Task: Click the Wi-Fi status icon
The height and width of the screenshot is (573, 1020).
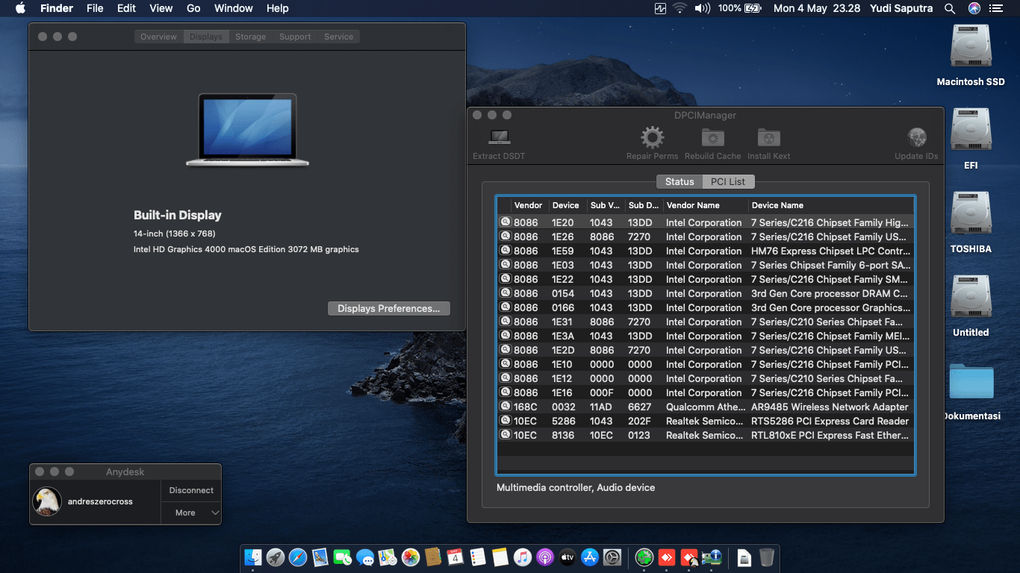Action: coord(680,8)
